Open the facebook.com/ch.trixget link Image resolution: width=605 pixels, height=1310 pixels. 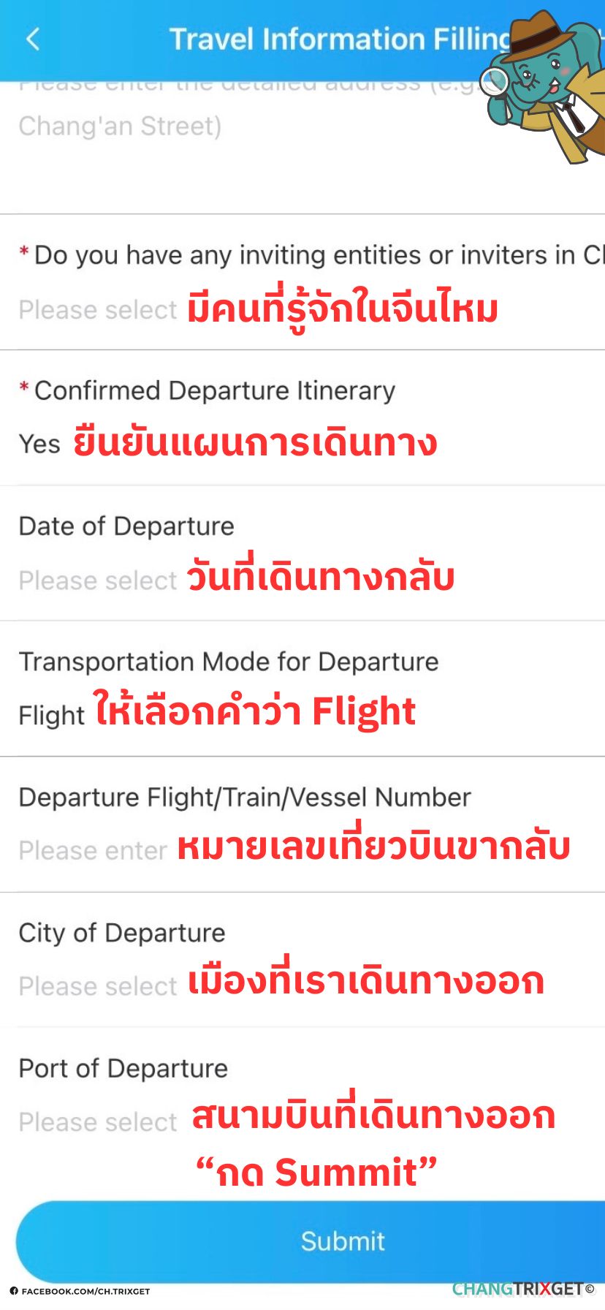coord(85,1292)
